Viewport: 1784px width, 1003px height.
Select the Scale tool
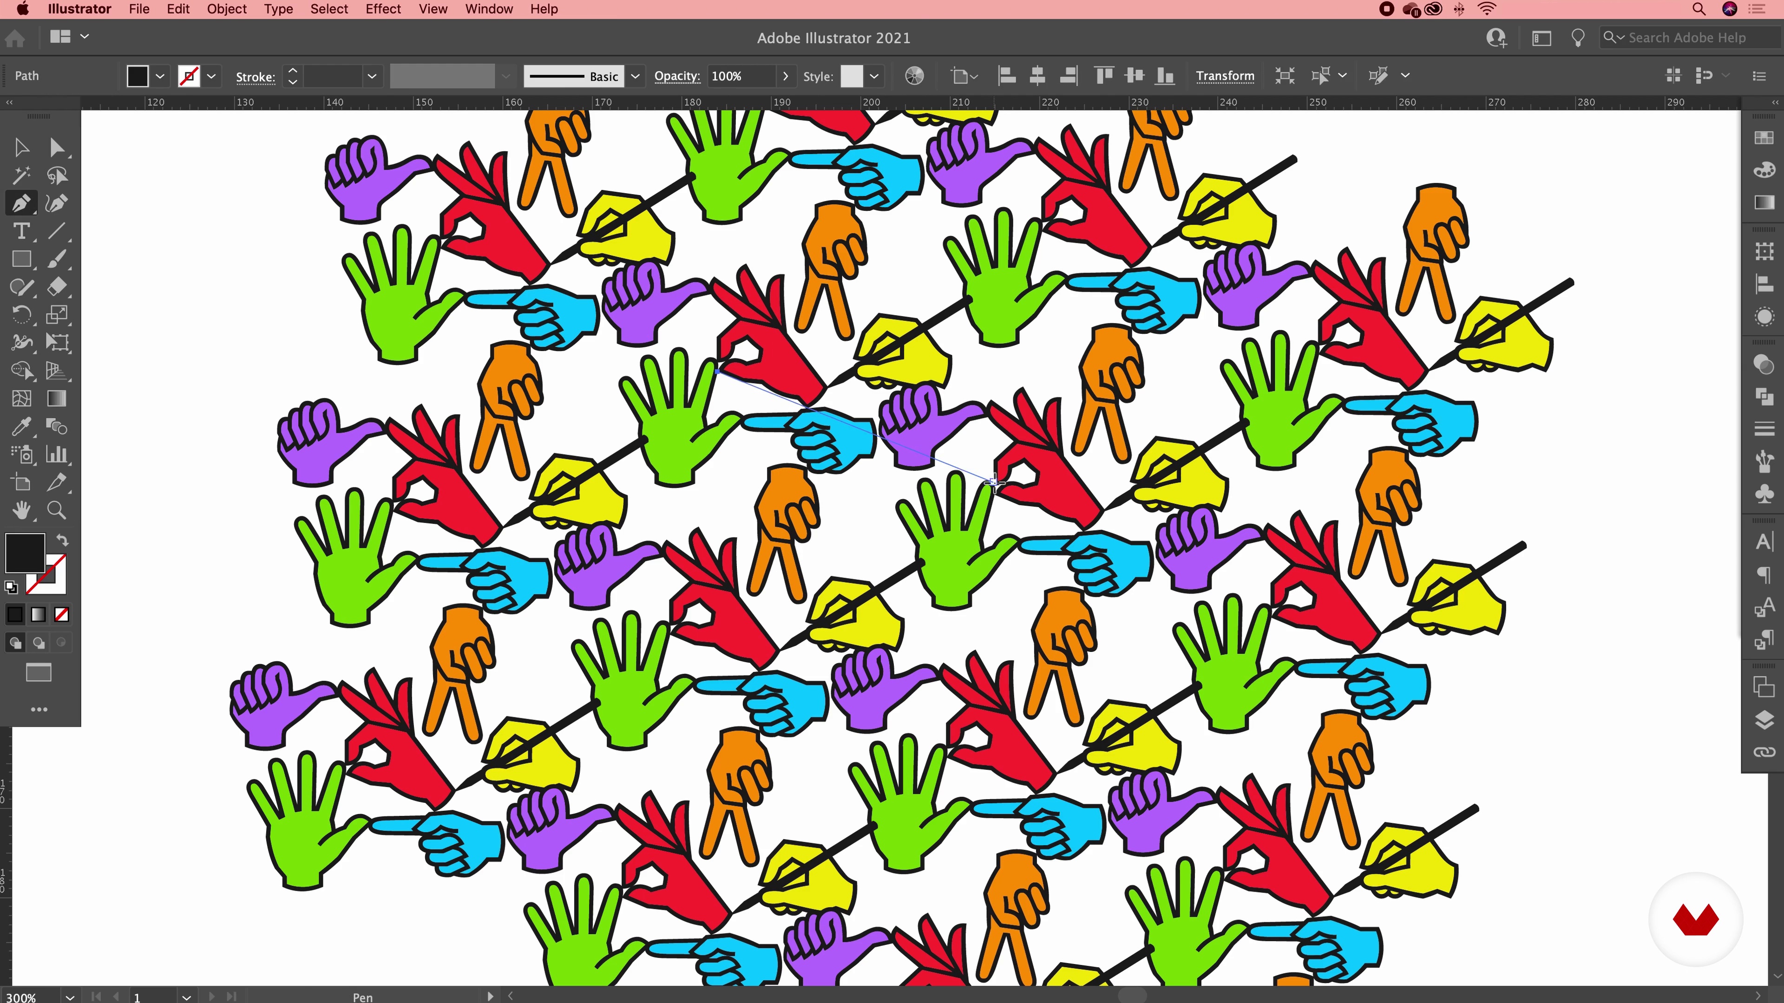click(x=57, y=315)
